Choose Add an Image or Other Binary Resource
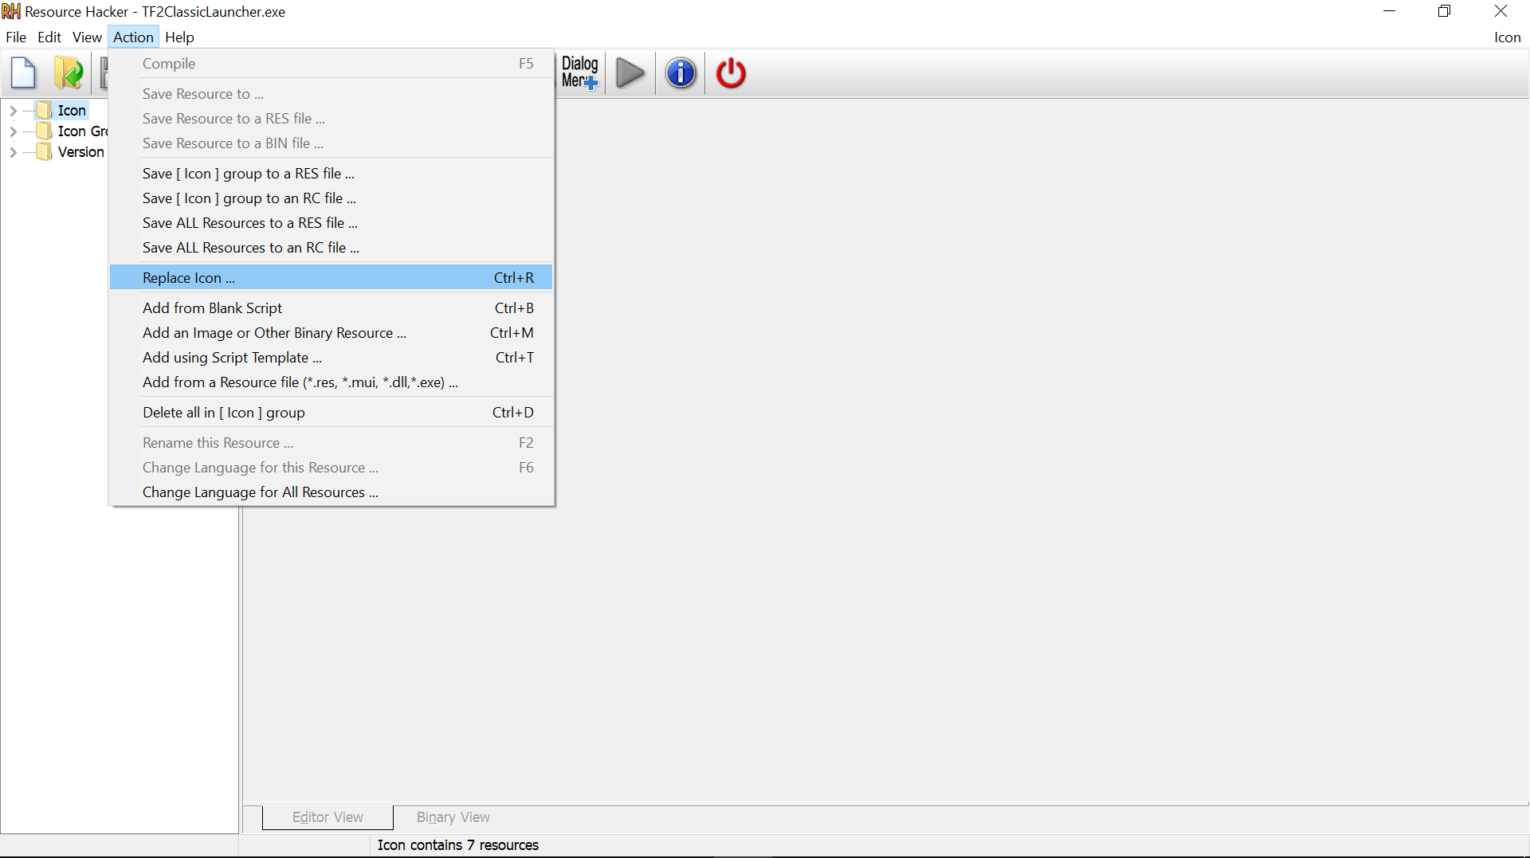1530x858 pixels. pyautogui.click(x=331, y=333)
